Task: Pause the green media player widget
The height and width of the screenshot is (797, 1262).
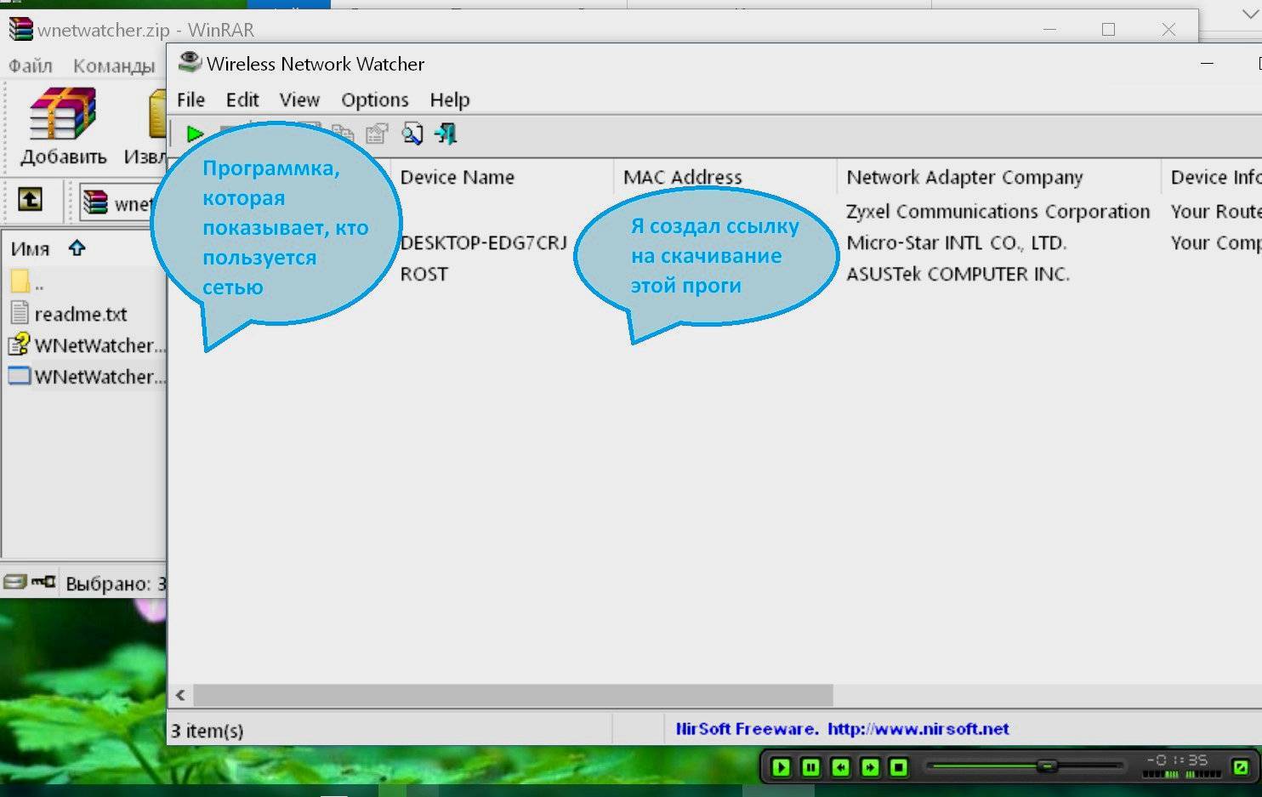Action: 810,767
